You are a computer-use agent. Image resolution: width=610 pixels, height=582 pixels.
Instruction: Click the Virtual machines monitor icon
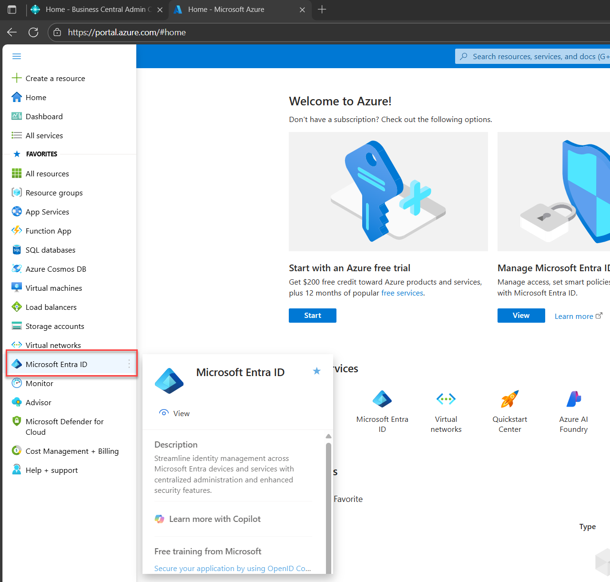[x=17, y=288]
